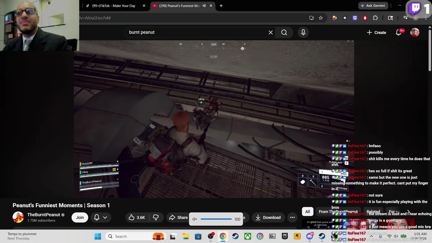Viewport: 432px width, 243px height.
Task: Open the colorful circles extension icon
Action: (x=334, y=18)
